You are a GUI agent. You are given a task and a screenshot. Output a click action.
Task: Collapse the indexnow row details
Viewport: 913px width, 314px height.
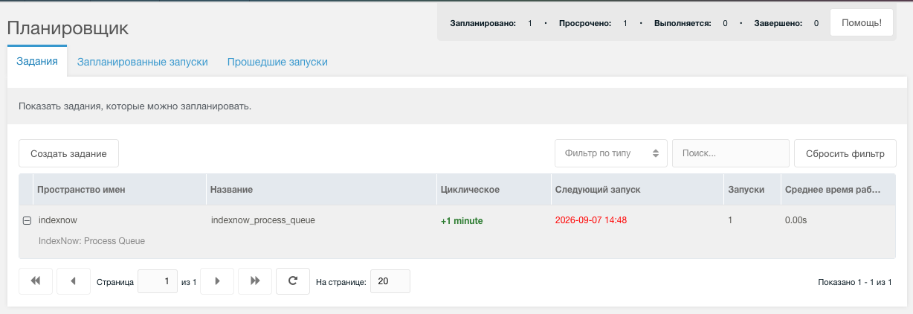pyautogui.click(x=27, y=221)
